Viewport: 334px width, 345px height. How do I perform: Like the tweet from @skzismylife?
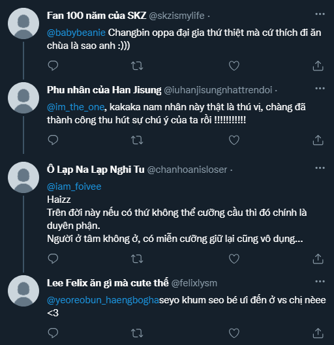[x=234, y=66]
